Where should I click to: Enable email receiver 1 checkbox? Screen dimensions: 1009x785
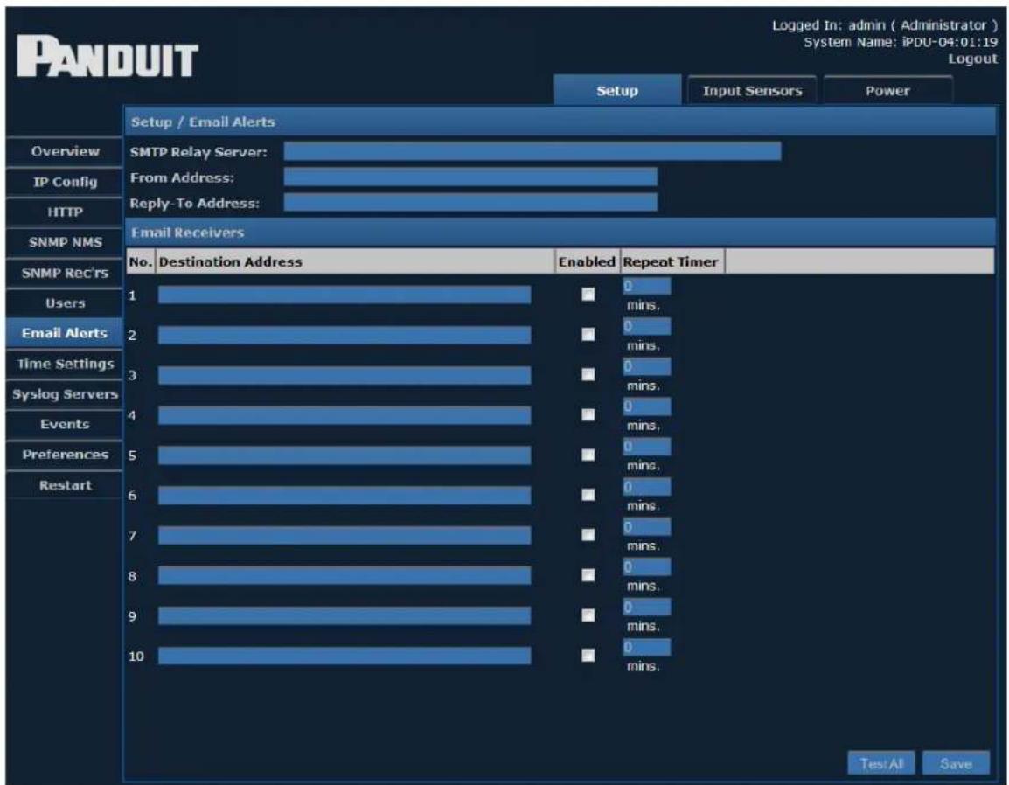(588, 294)
